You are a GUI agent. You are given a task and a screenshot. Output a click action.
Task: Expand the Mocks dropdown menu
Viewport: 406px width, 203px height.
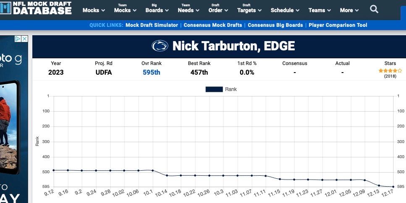[94, 10]
